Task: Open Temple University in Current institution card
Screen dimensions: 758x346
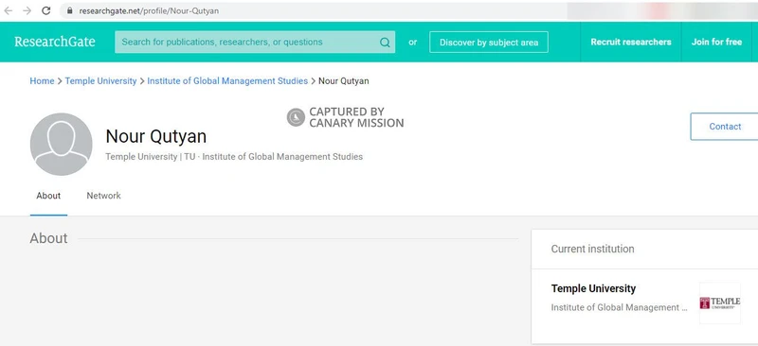Action: click(593, 288)
